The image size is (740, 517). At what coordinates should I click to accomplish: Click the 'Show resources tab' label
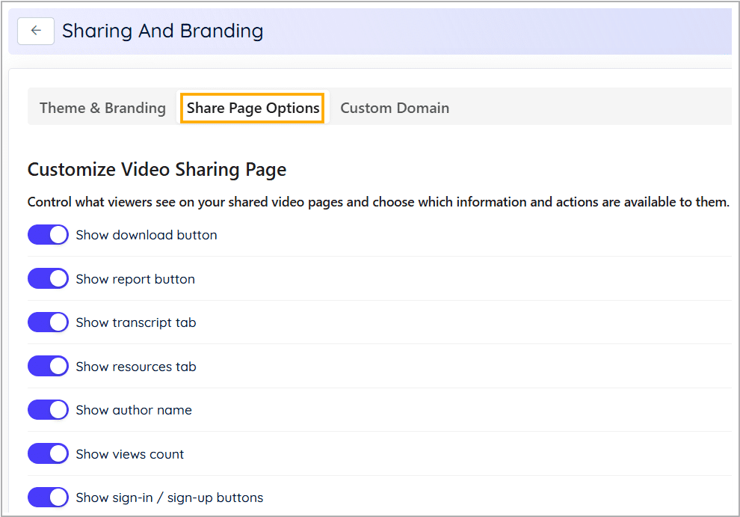click(136, 367)
